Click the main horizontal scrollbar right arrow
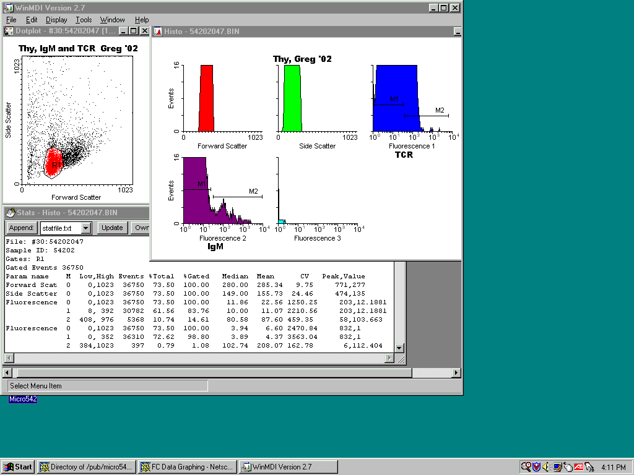The width and height of the screenshot is (634, 475). click(x=456, y=373)
